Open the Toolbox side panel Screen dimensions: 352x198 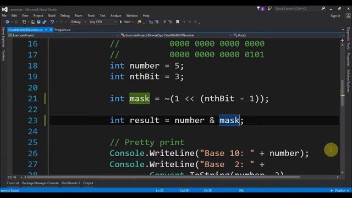point(3,56)
